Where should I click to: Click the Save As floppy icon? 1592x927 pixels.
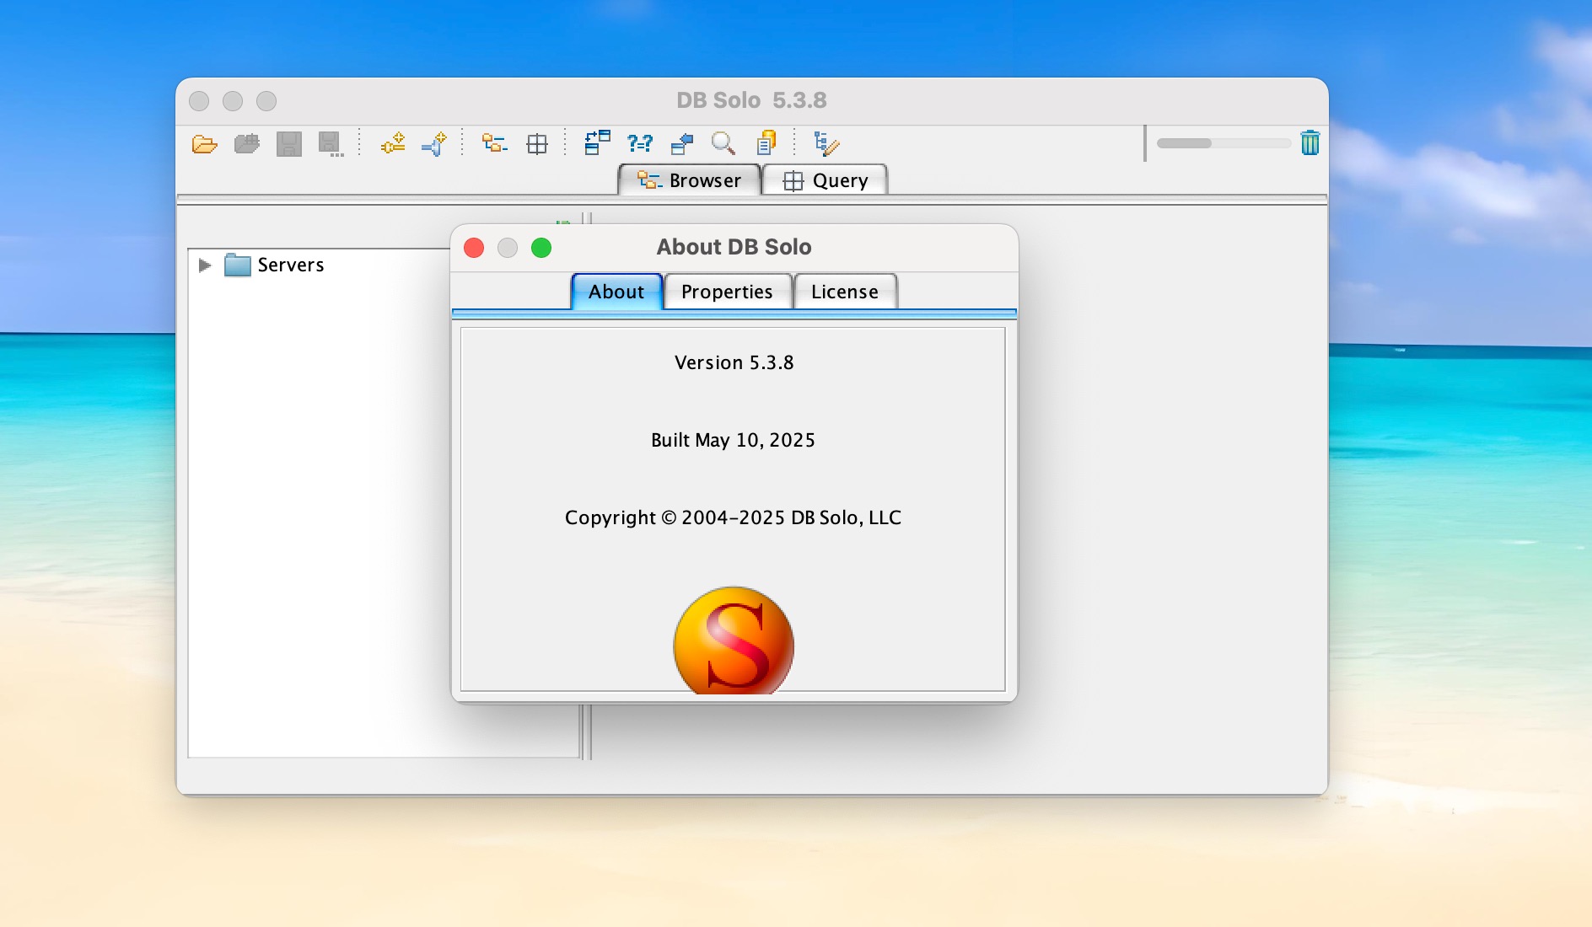pyautogui.click(x=331, y=144)
